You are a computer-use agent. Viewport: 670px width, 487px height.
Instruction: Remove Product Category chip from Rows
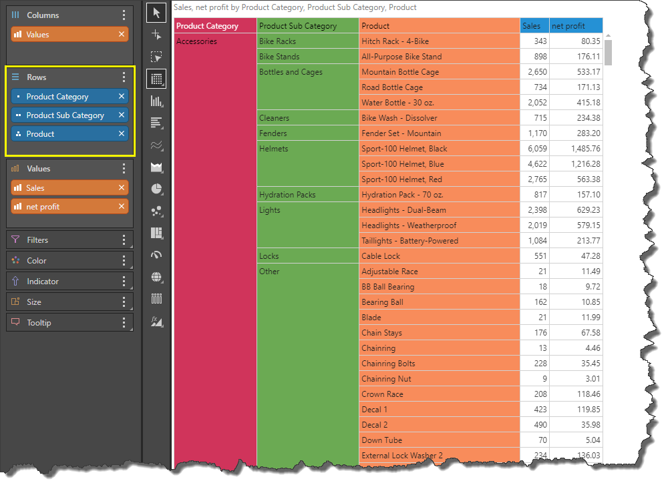click(122, 97)
